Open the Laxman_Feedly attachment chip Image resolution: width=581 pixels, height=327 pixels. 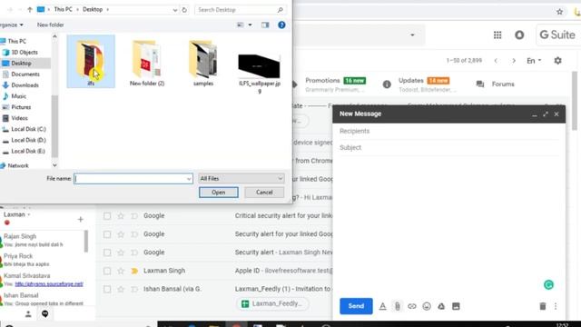click(x=272, y=303)
